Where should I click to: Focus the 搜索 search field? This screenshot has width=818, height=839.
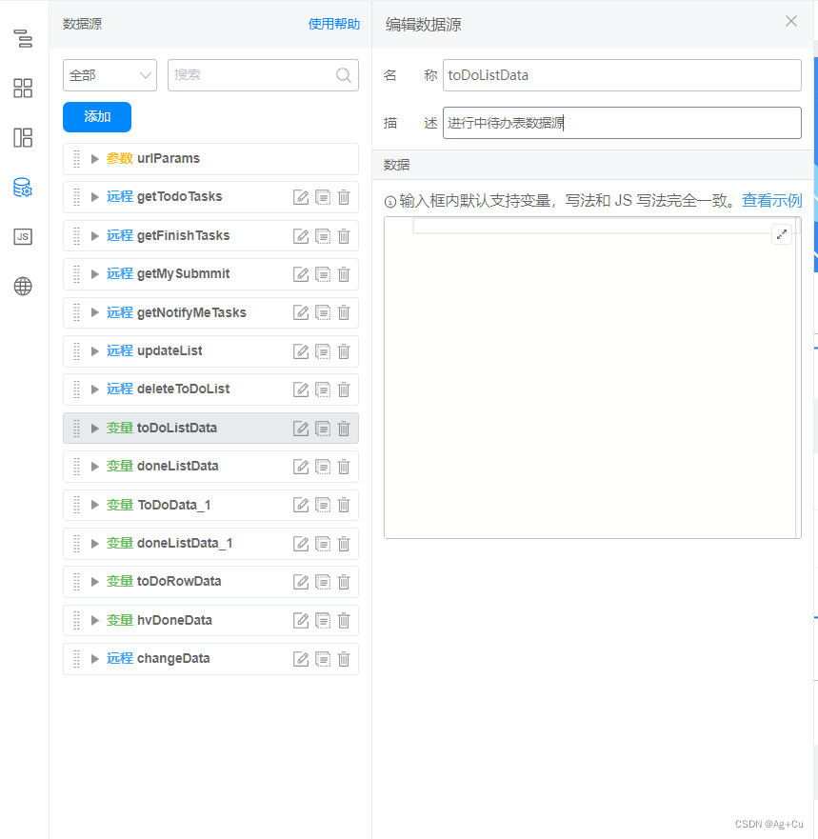263,75
